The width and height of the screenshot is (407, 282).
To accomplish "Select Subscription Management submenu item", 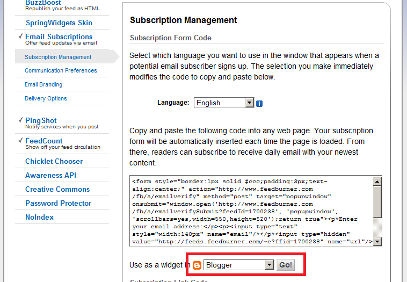I will point(58,57).
